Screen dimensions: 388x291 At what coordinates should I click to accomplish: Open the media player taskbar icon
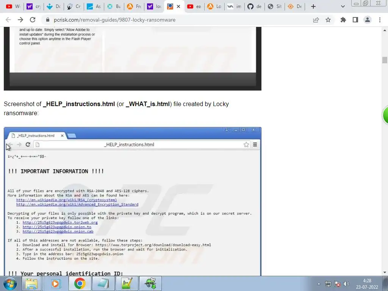(56, 283)
